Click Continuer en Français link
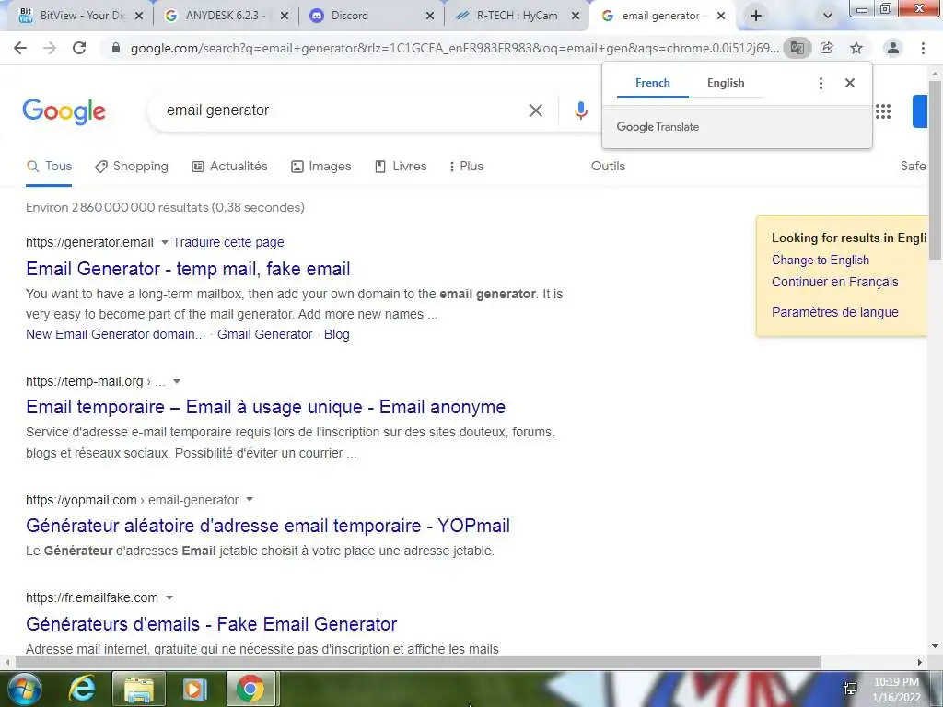 click(x=834, y=282)
